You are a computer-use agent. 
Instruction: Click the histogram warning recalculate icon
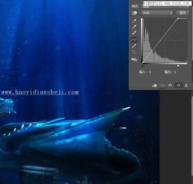(134, 59)
